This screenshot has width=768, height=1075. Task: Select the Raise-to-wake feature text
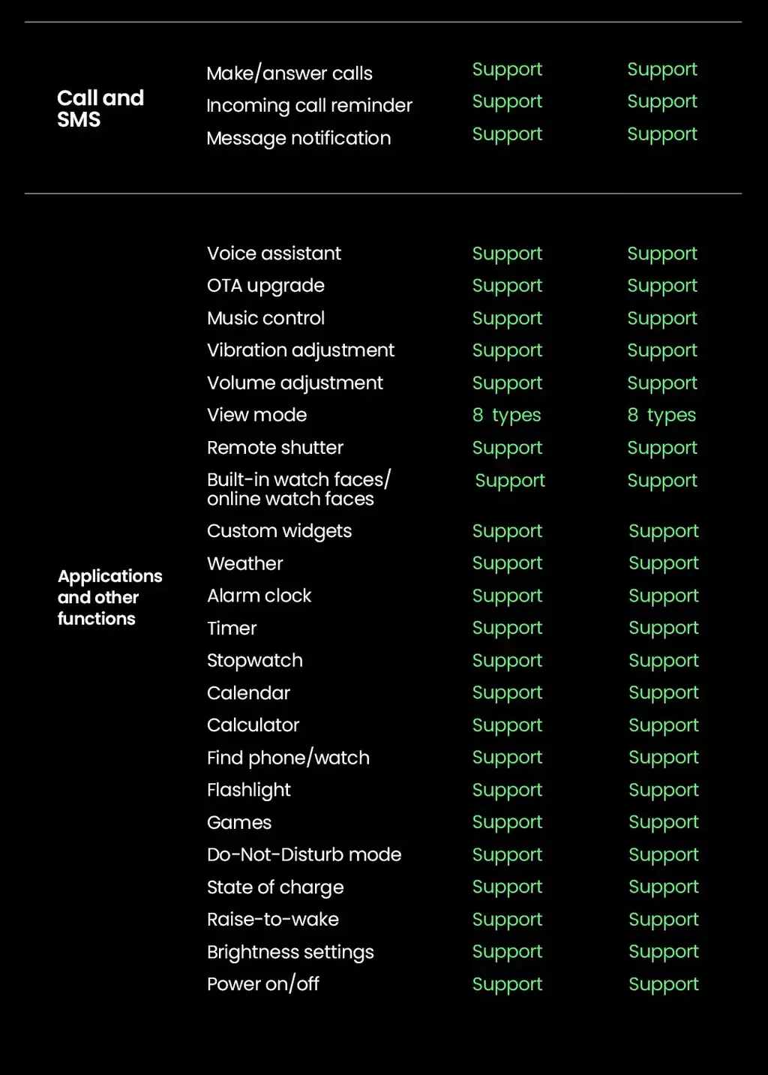pyautogui.click(x=273, y=919)
